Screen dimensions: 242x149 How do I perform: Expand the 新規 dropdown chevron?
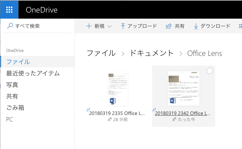pos(110,27)
